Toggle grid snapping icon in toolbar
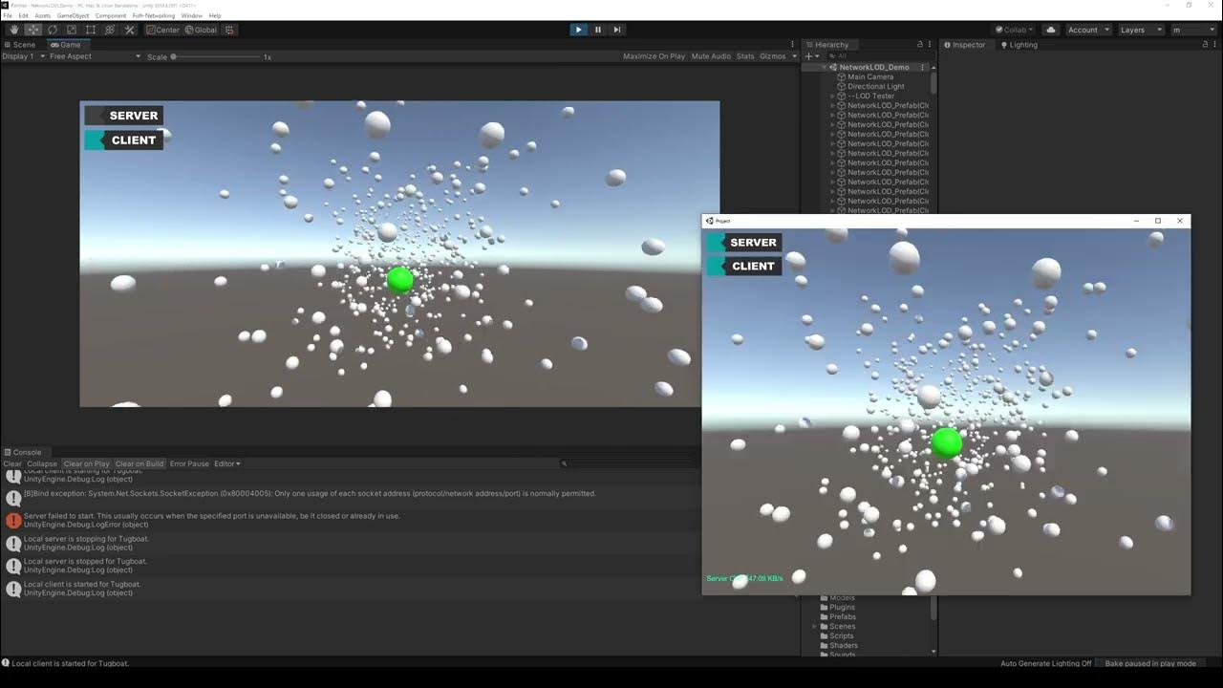The width and height of the screenshot is (1223, 688). coord(229,30)
